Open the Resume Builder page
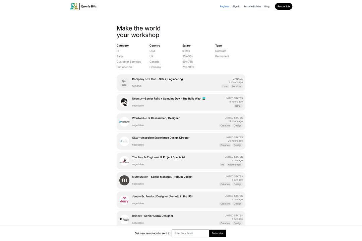Viewport: 362px width, 241px height. pos(252,6)
